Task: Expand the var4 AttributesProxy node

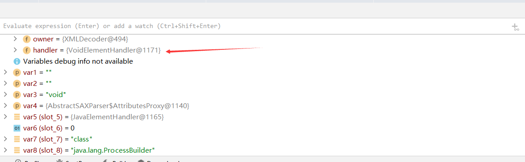Action: click(x=5, y=105)
